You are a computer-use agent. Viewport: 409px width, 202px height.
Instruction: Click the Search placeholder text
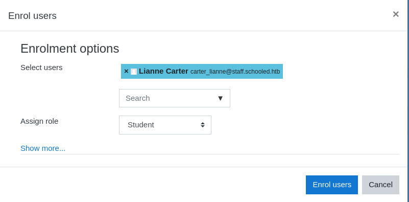click(x=138, y=98)
